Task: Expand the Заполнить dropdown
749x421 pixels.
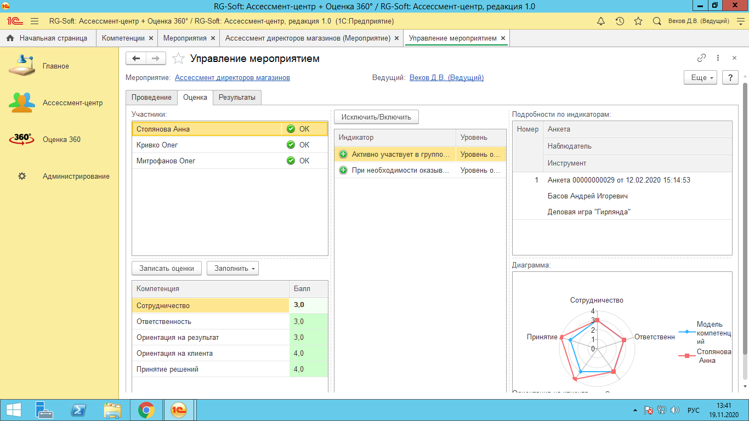Action: tap(232, 269)
